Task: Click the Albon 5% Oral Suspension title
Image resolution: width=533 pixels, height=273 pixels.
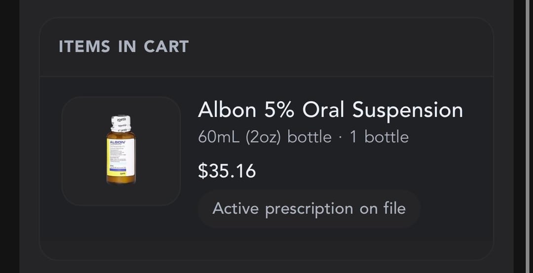Action: (x=330, y=110)
